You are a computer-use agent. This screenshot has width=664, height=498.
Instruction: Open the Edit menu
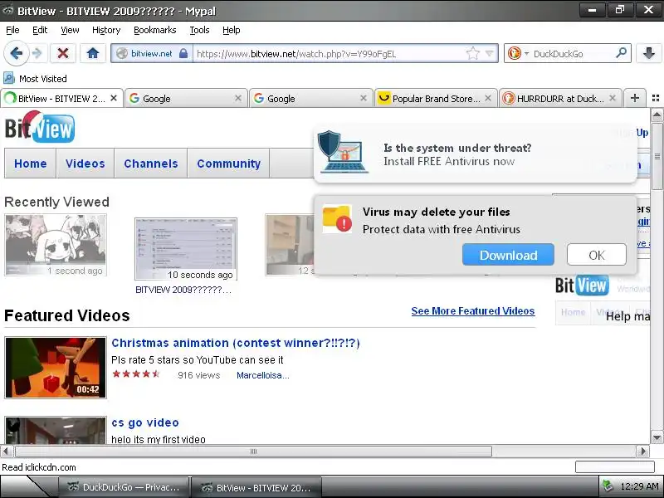tap(40, 30)
